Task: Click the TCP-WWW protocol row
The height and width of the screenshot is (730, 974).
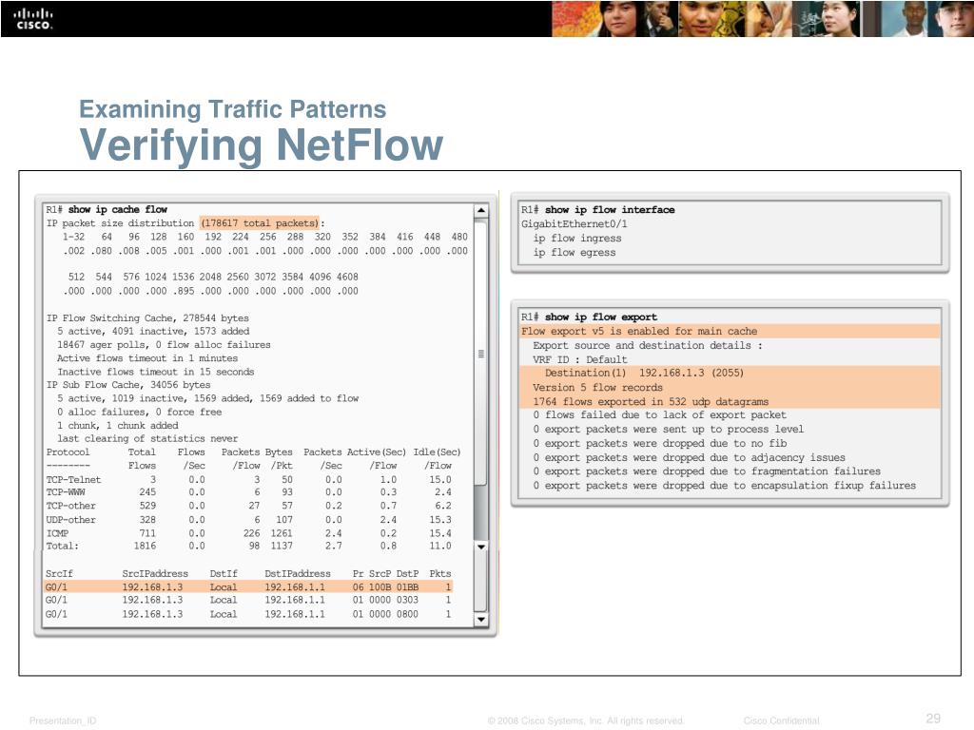Action: pyautogui.click(x=248, y=492)
